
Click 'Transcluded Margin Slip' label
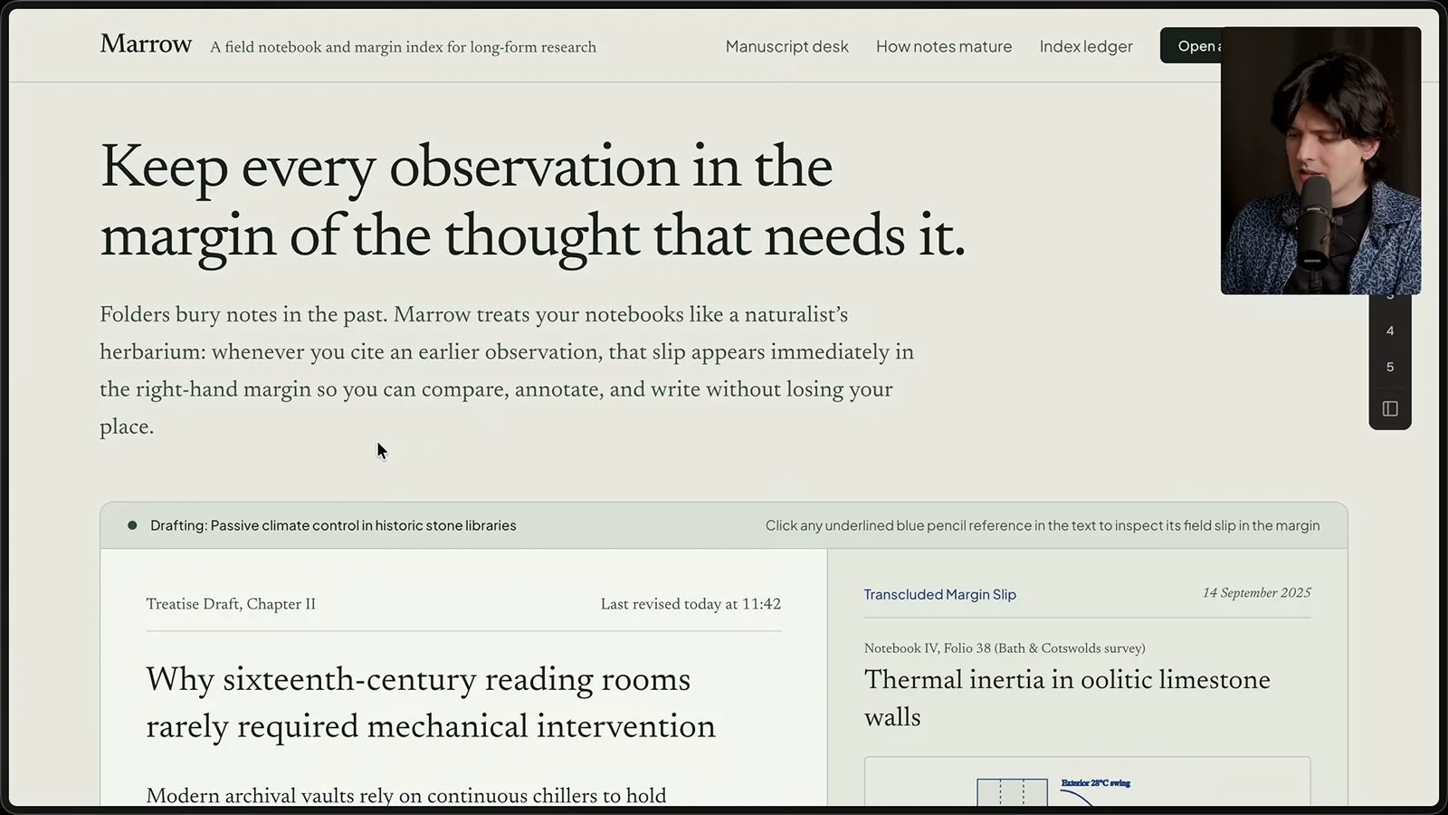coord(939,594)
